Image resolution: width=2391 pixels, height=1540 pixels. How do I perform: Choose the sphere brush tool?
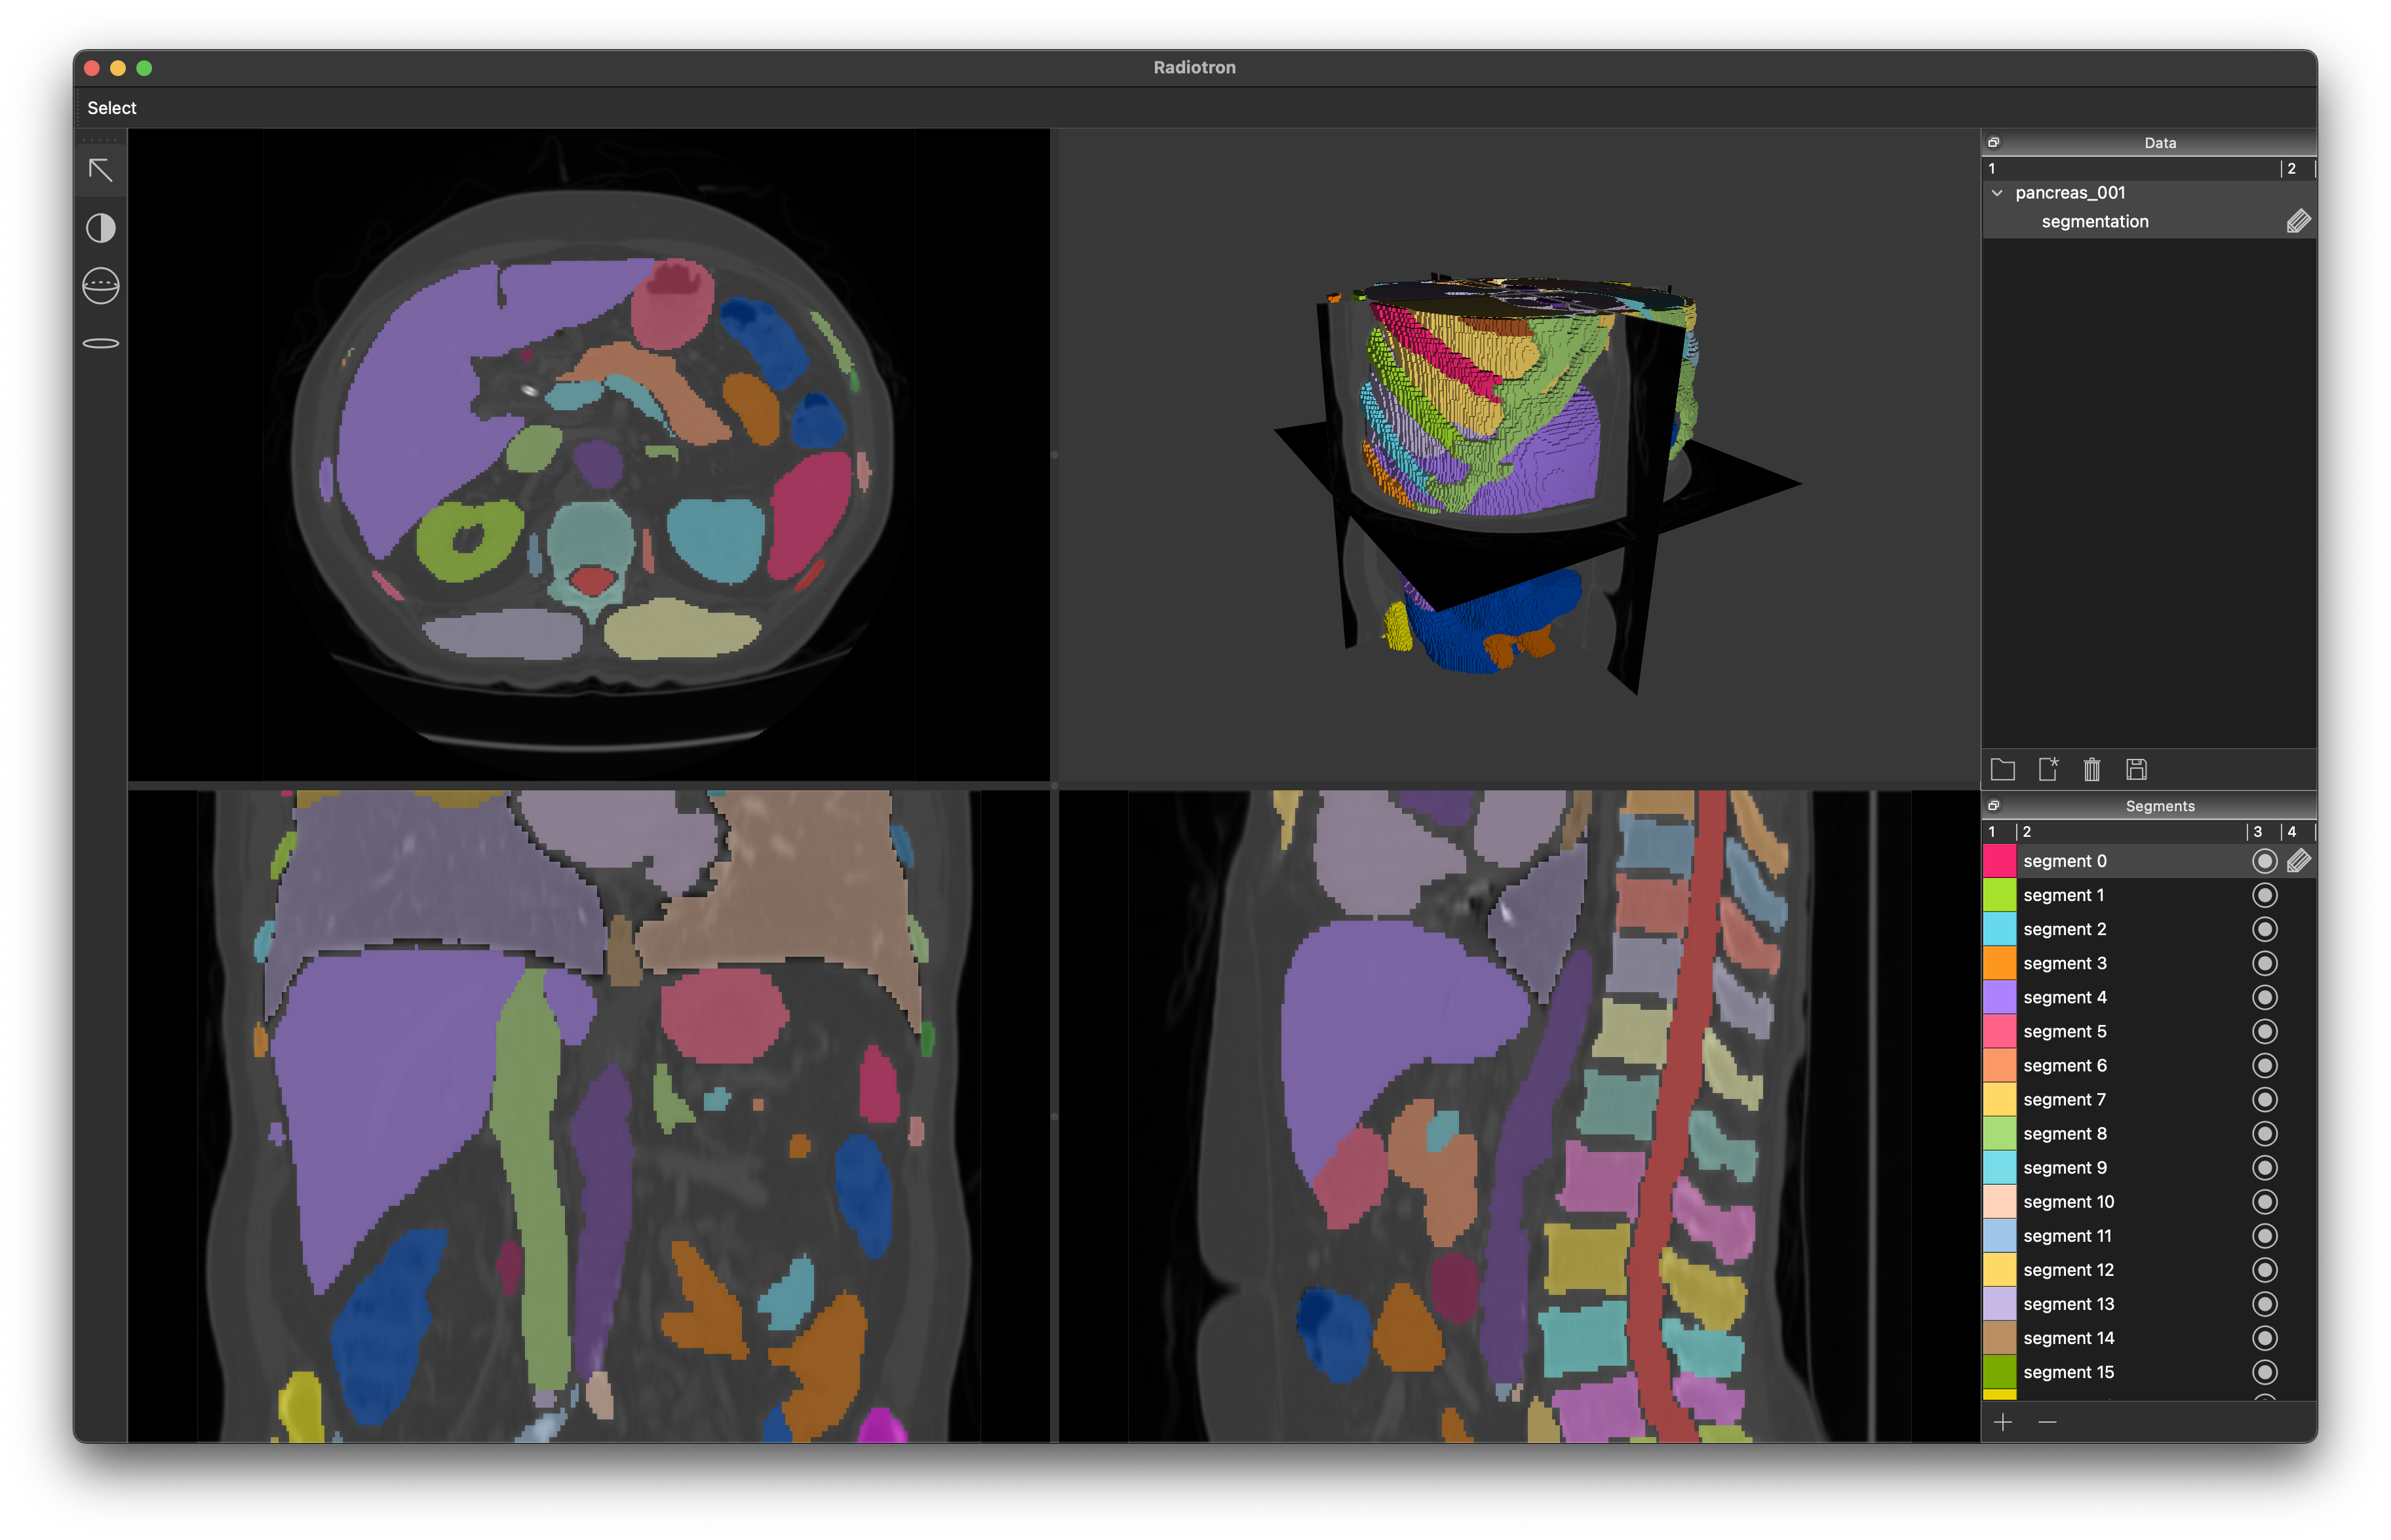pos(100,286)
